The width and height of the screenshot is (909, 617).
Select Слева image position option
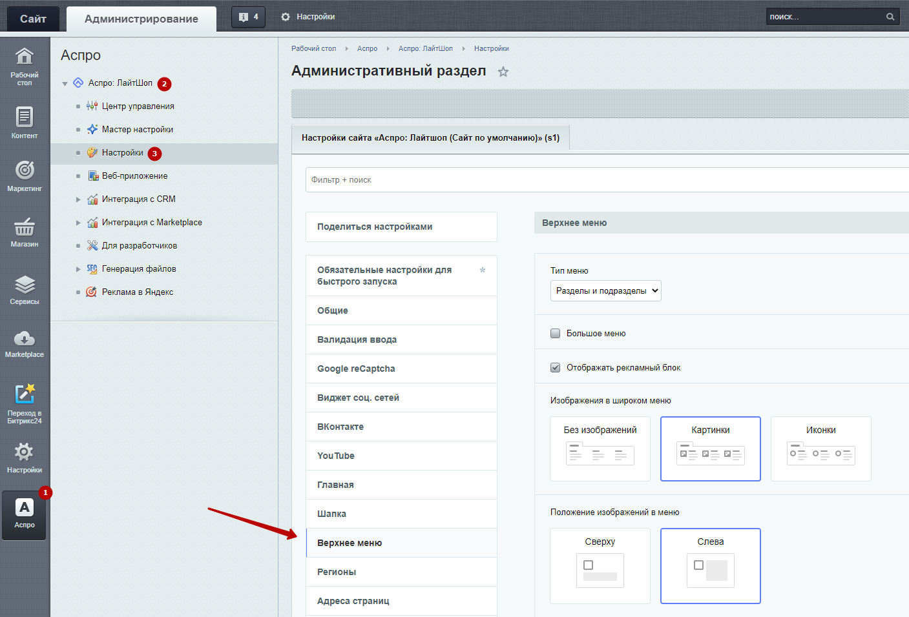coord(711,566)
